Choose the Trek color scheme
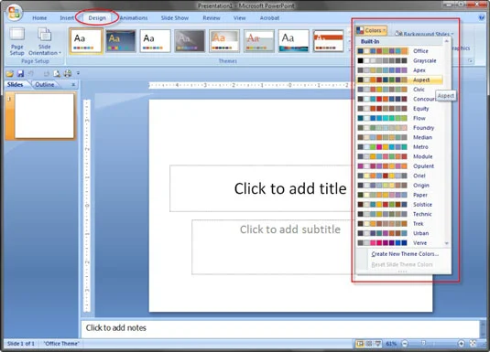 [399, 223]
